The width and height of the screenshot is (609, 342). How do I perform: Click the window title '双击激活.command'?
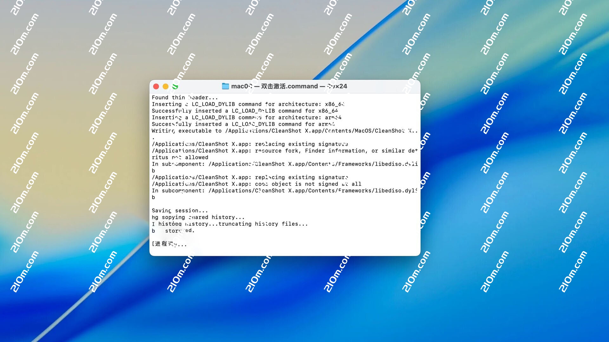pyautogui.click(x=289, y=86)
